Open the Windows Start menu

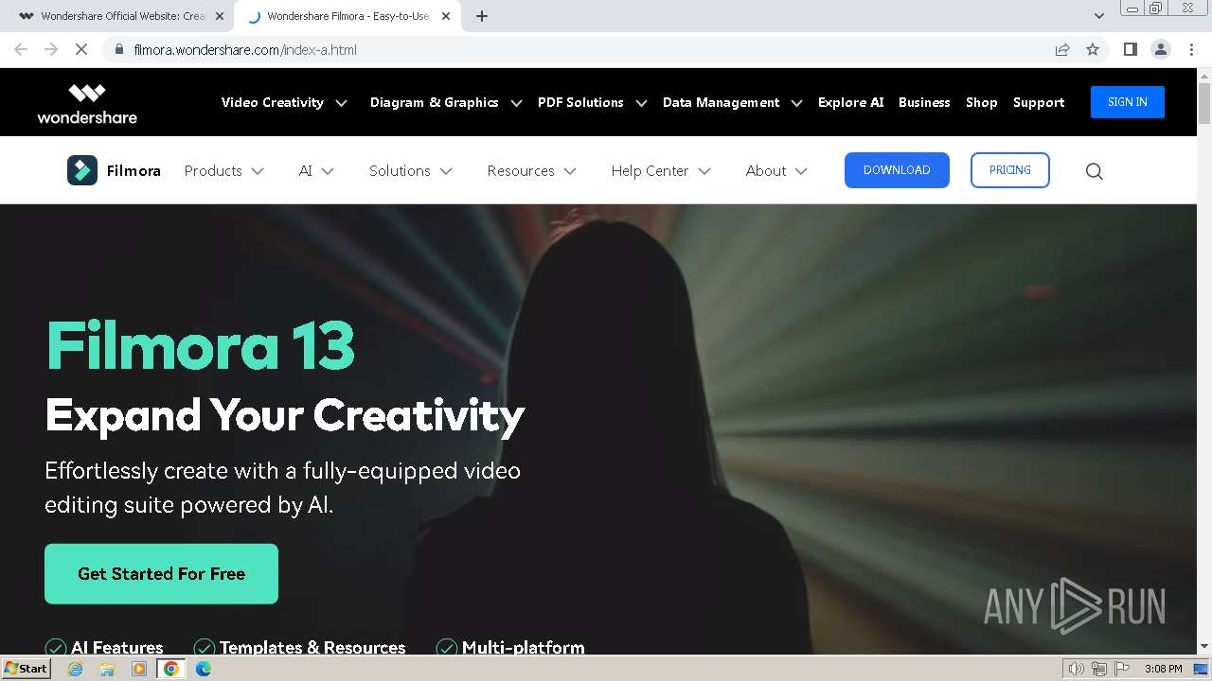26,669
